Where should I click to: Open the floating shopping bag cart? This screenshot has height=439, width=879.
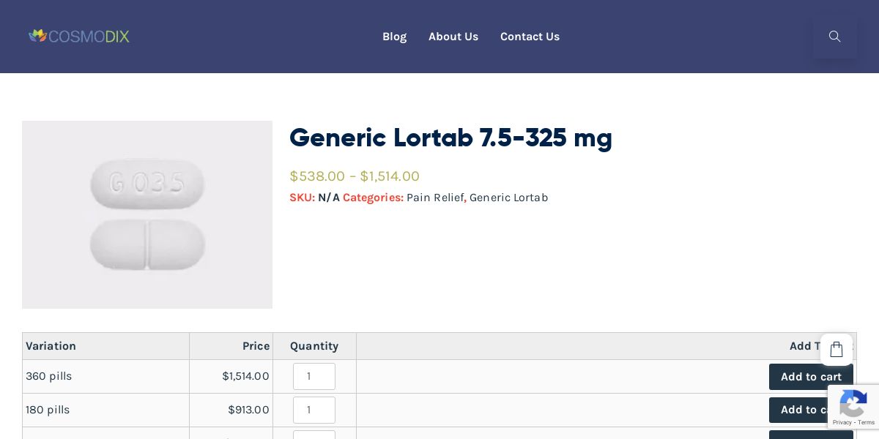pyautogui.click(x=837, y=350)
